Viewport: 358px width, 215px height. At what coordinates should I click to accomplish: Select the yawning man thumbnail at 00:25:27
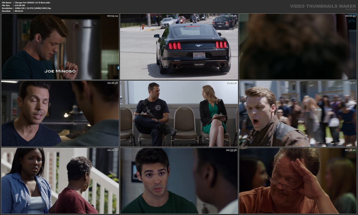pyautogui.click(x=298, y=114)
